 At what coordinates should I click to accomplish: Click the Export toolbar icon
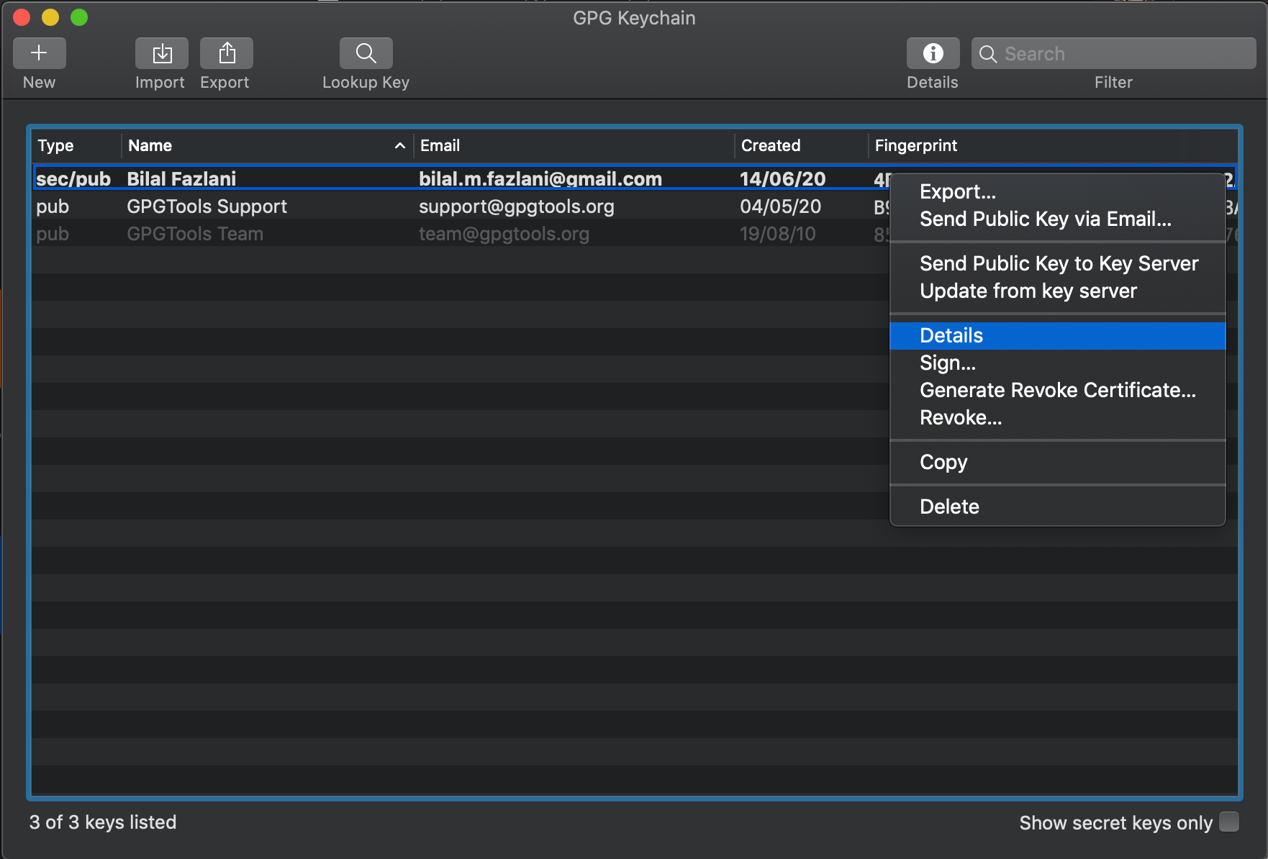click(x=227, y=53)
